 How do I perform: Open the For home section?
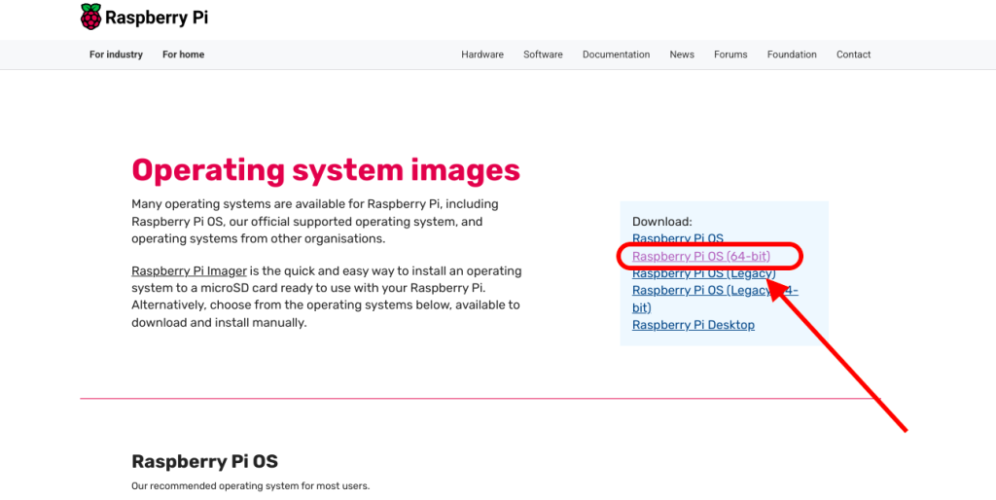click(x=184, y=54)
